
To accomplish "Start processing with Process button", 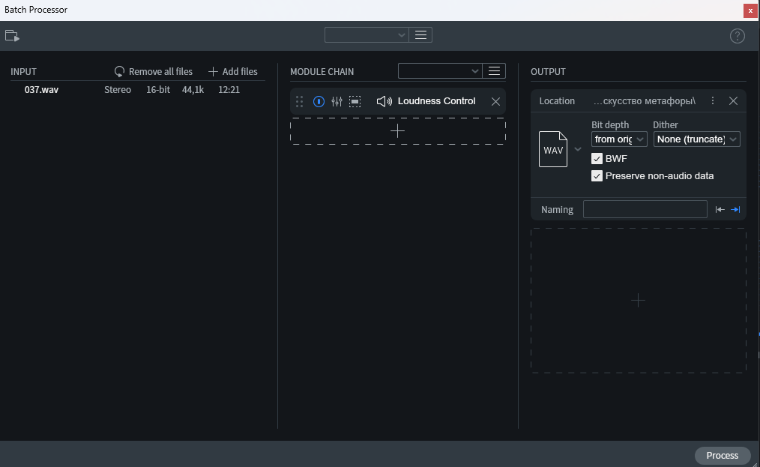I will click(x=723, y=455).
